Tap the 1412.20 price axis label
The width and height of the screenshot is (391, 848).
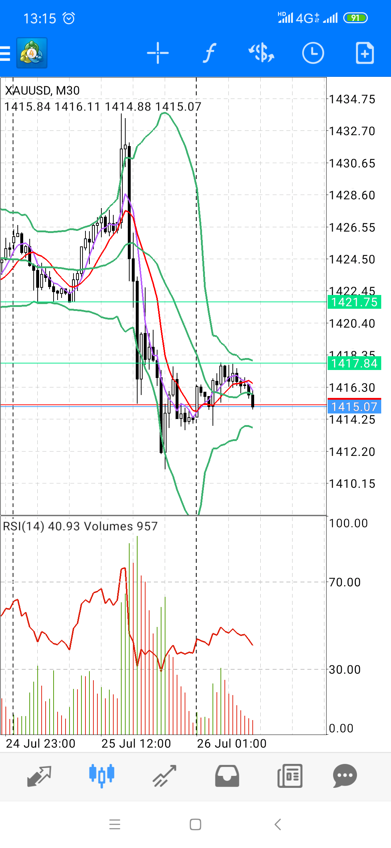point(352,452)
